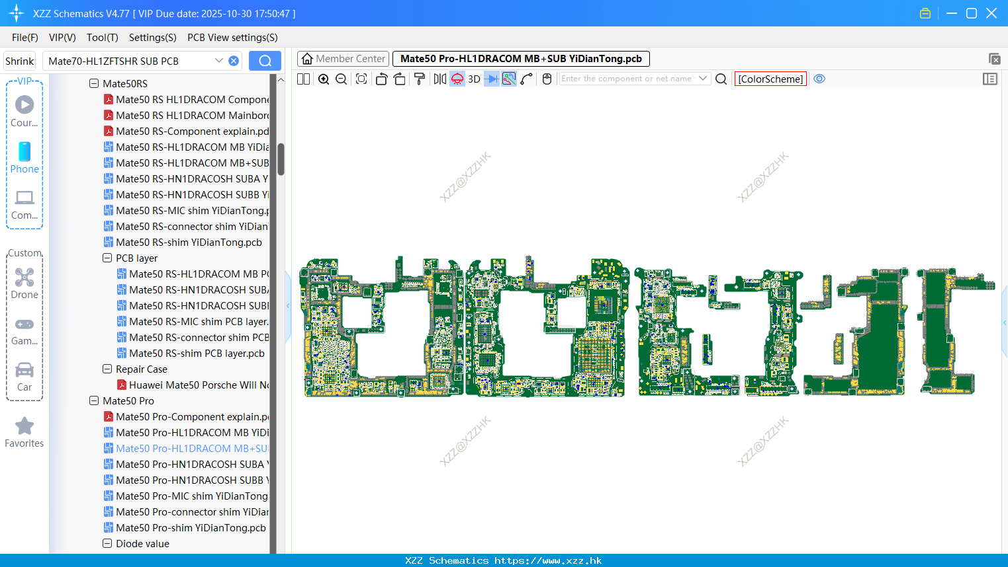Rotate the board counter-clockwise
Viewport: 1008px width, 567px height.
(381, 79)
